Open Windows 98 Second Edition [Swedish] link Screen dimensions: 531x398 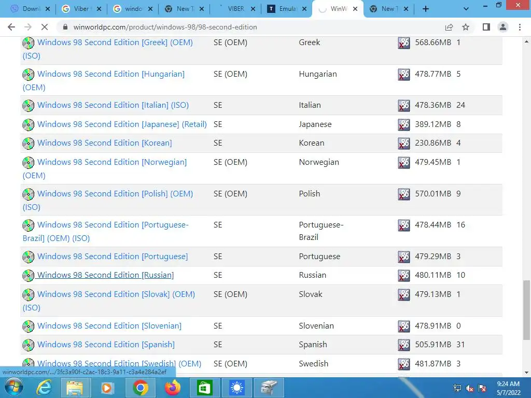click(x=119, y=363)
